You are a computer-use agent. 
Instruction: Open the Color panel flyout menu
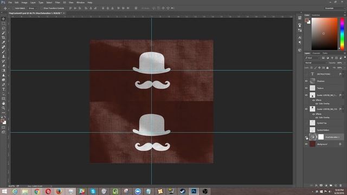coord(345,15)
